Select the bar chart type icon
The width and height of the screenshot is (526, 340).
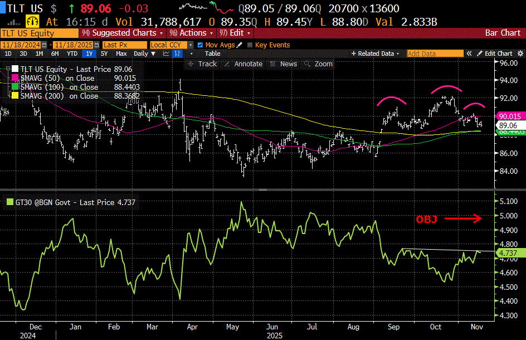(x=177, y=54)
